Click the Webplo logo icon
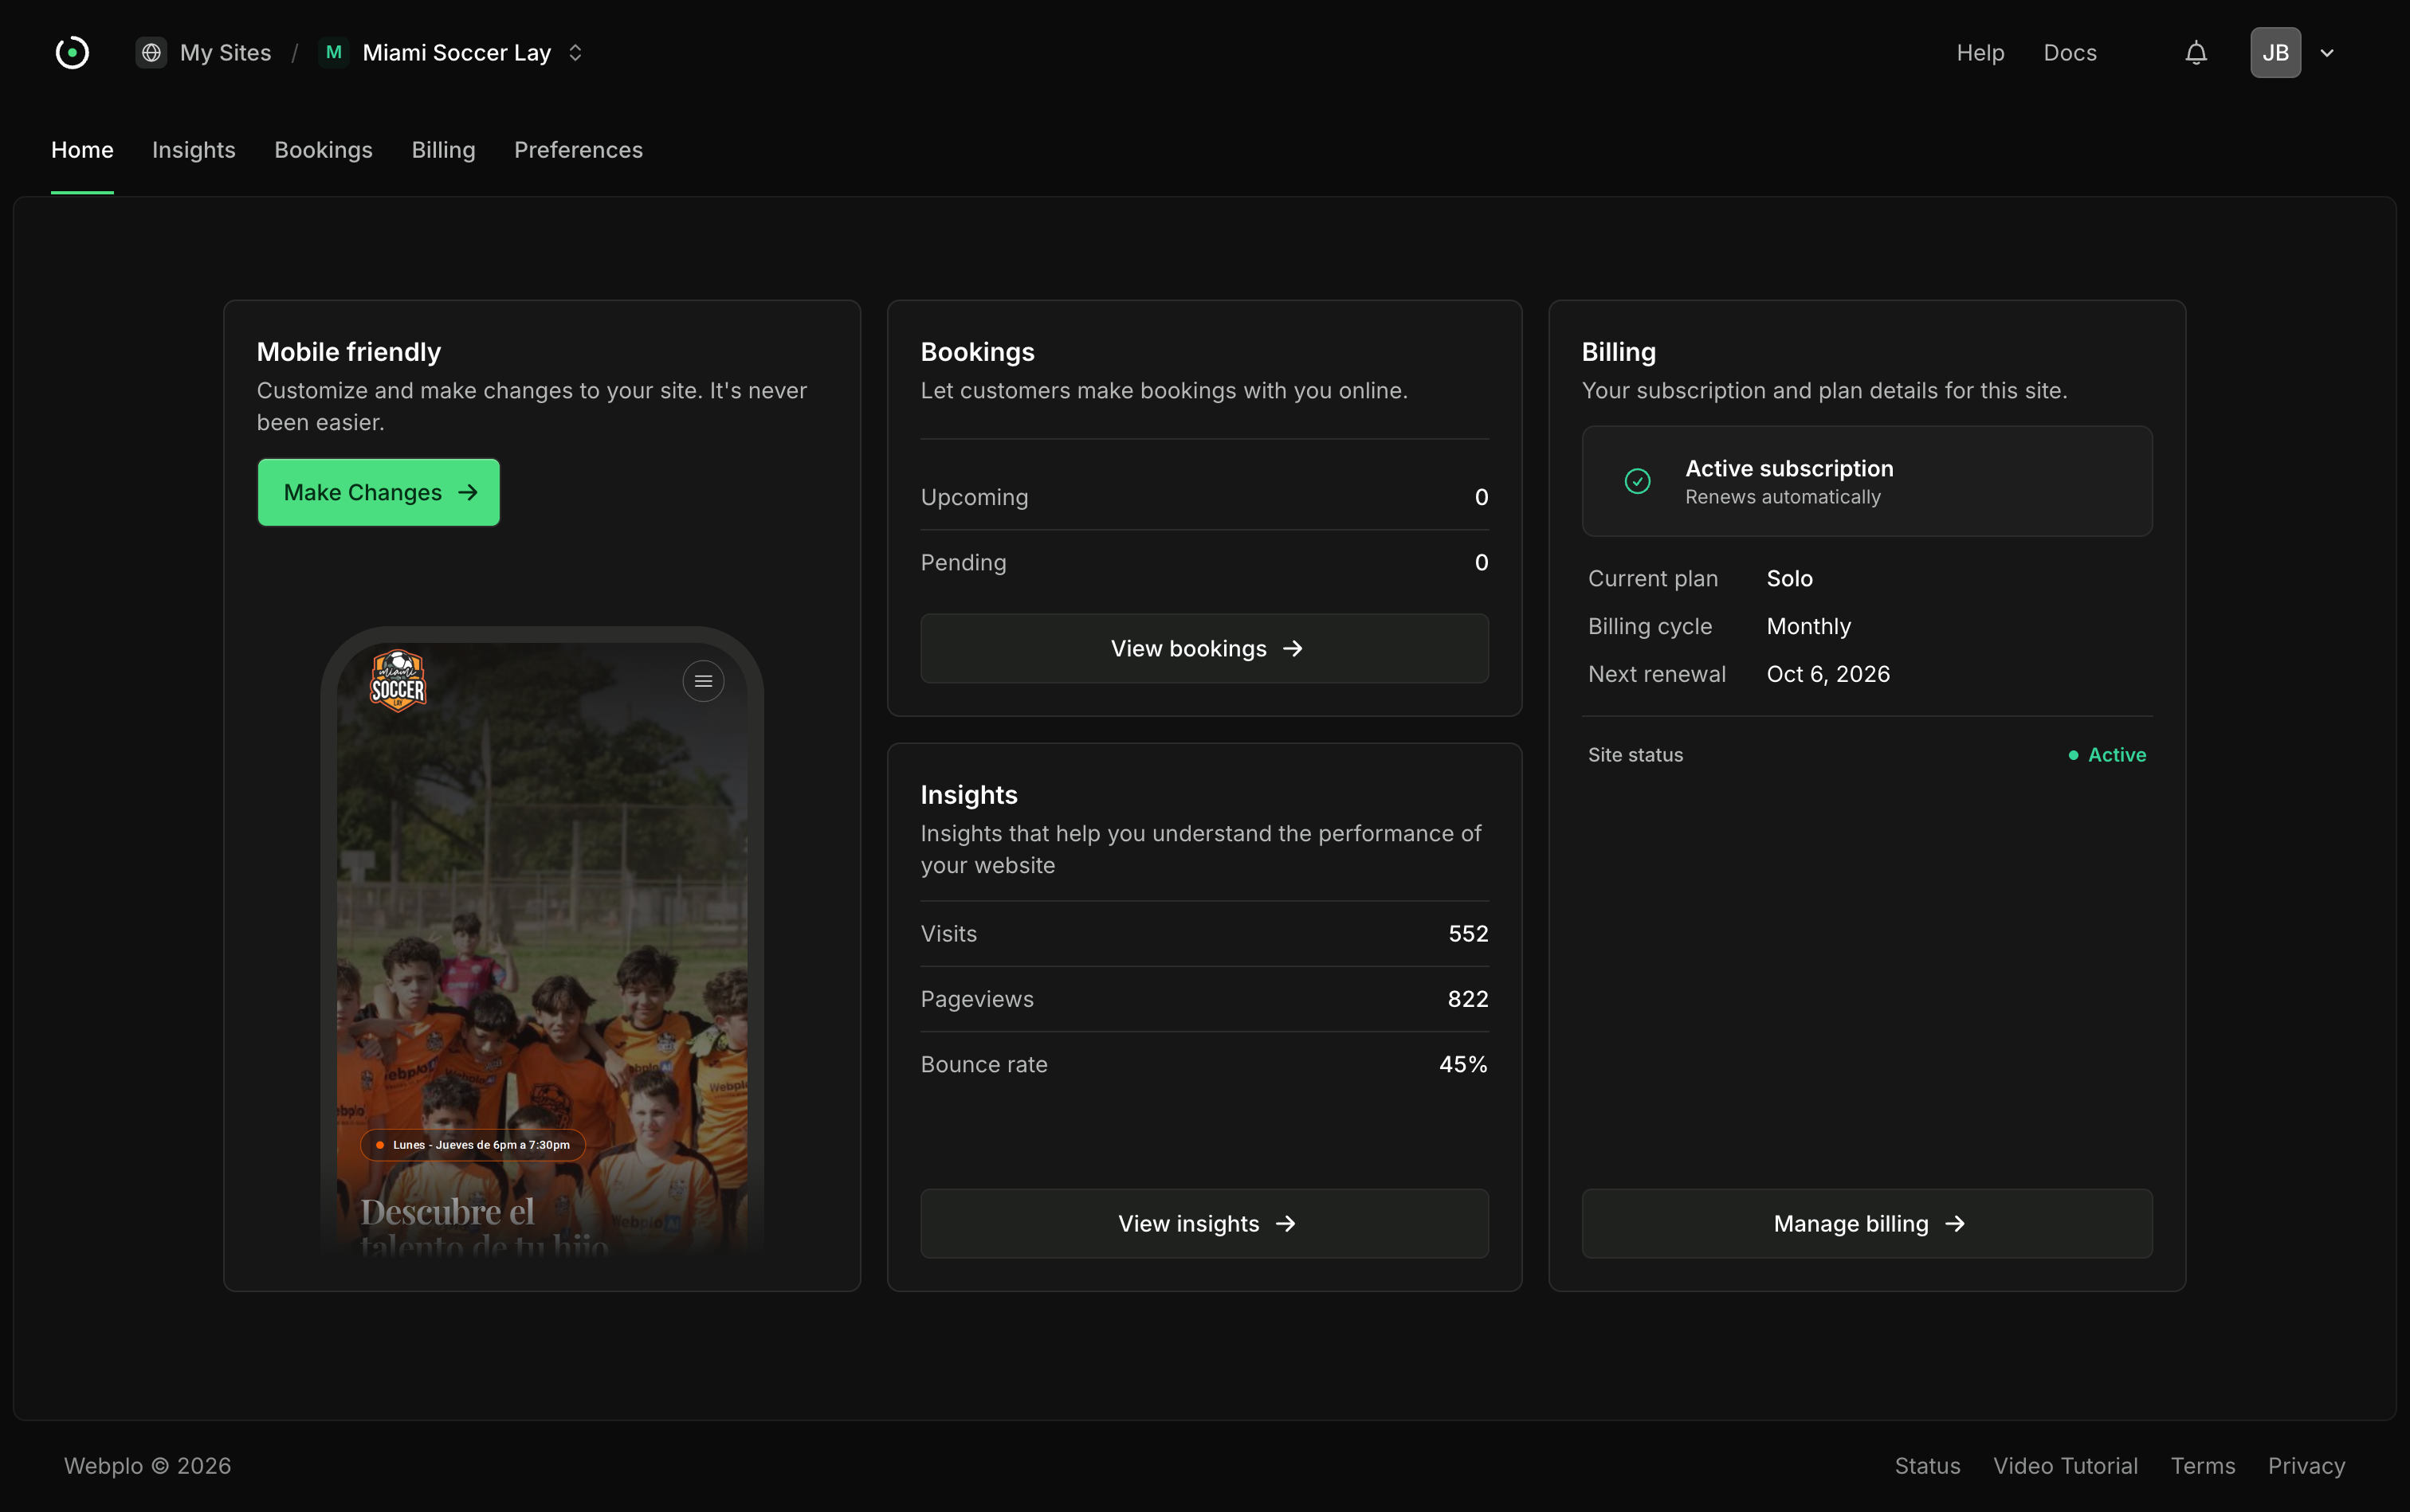This screenshot has height=1512, width=2410. (x=72, y=52)
